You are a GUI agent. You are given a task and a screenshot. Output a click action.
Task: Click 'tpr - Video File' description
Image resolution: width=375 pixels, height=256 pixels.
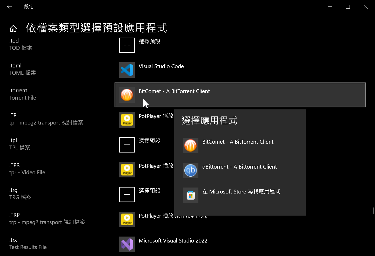27,172
